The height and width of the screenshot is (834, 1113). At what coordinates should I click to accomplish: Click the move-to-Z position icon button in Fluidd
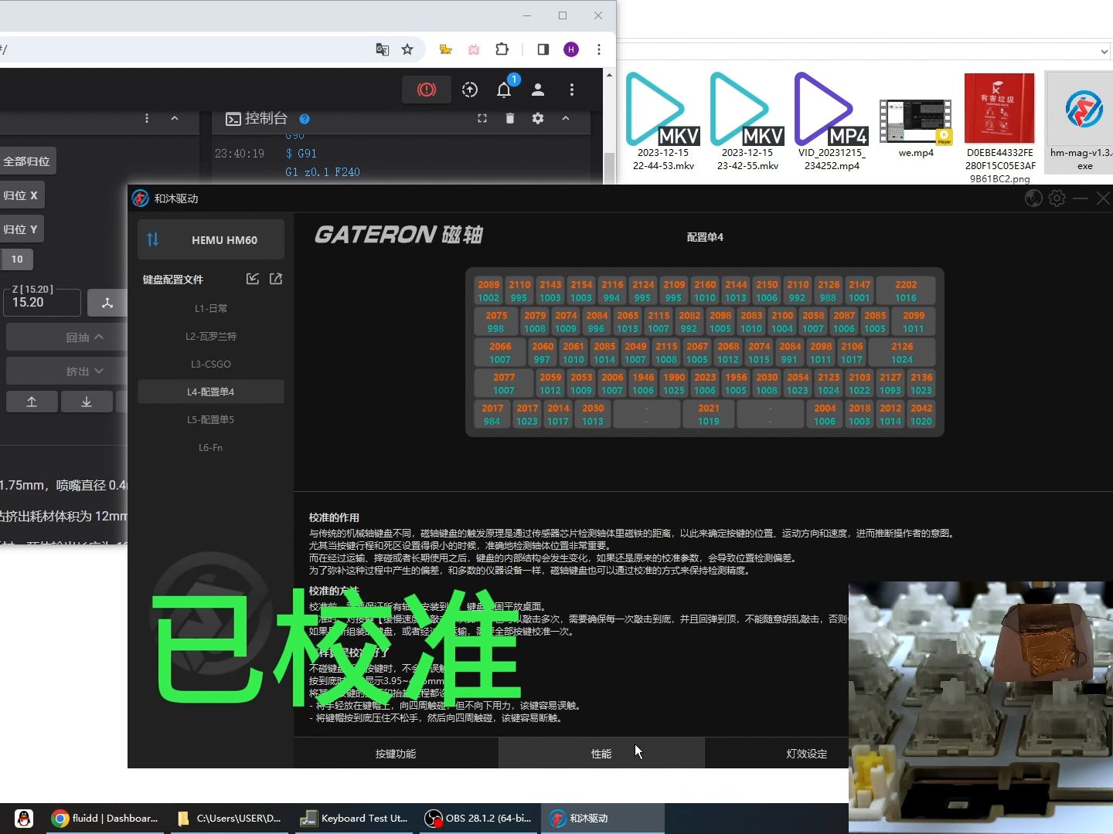[x=107, y=303]
